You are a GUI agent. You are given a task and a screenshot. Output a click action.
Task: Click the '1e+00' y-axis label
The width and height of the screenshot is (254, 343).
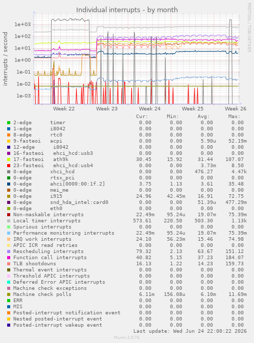[x=23, y=60]
